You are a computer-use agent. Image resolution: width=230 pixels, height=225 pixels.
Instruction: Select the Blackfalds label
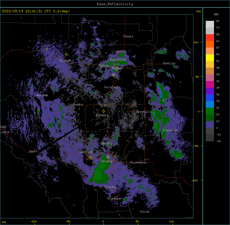[118, 60]
